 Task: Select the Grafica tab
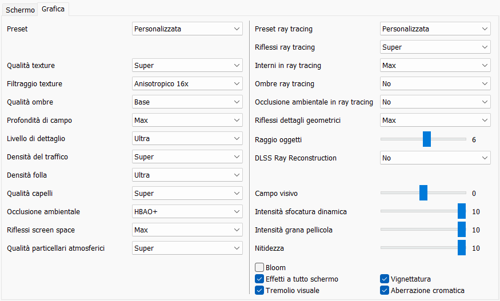click(53, 9)
